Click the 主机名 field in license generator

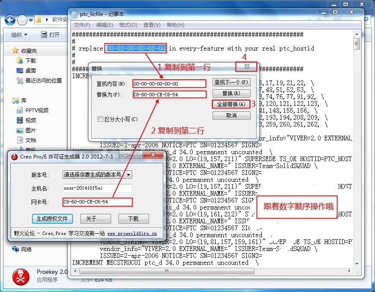pos(97,188)
